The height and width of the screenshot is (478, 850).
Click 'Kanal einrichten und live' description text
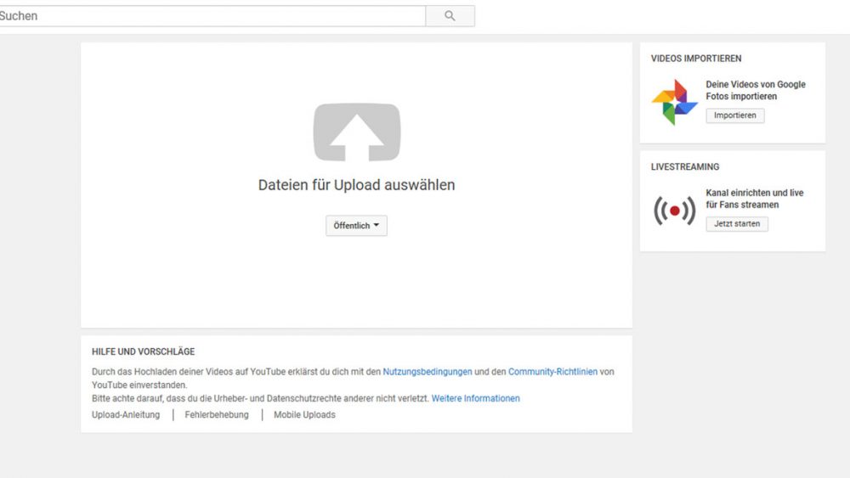click(755, 194)
